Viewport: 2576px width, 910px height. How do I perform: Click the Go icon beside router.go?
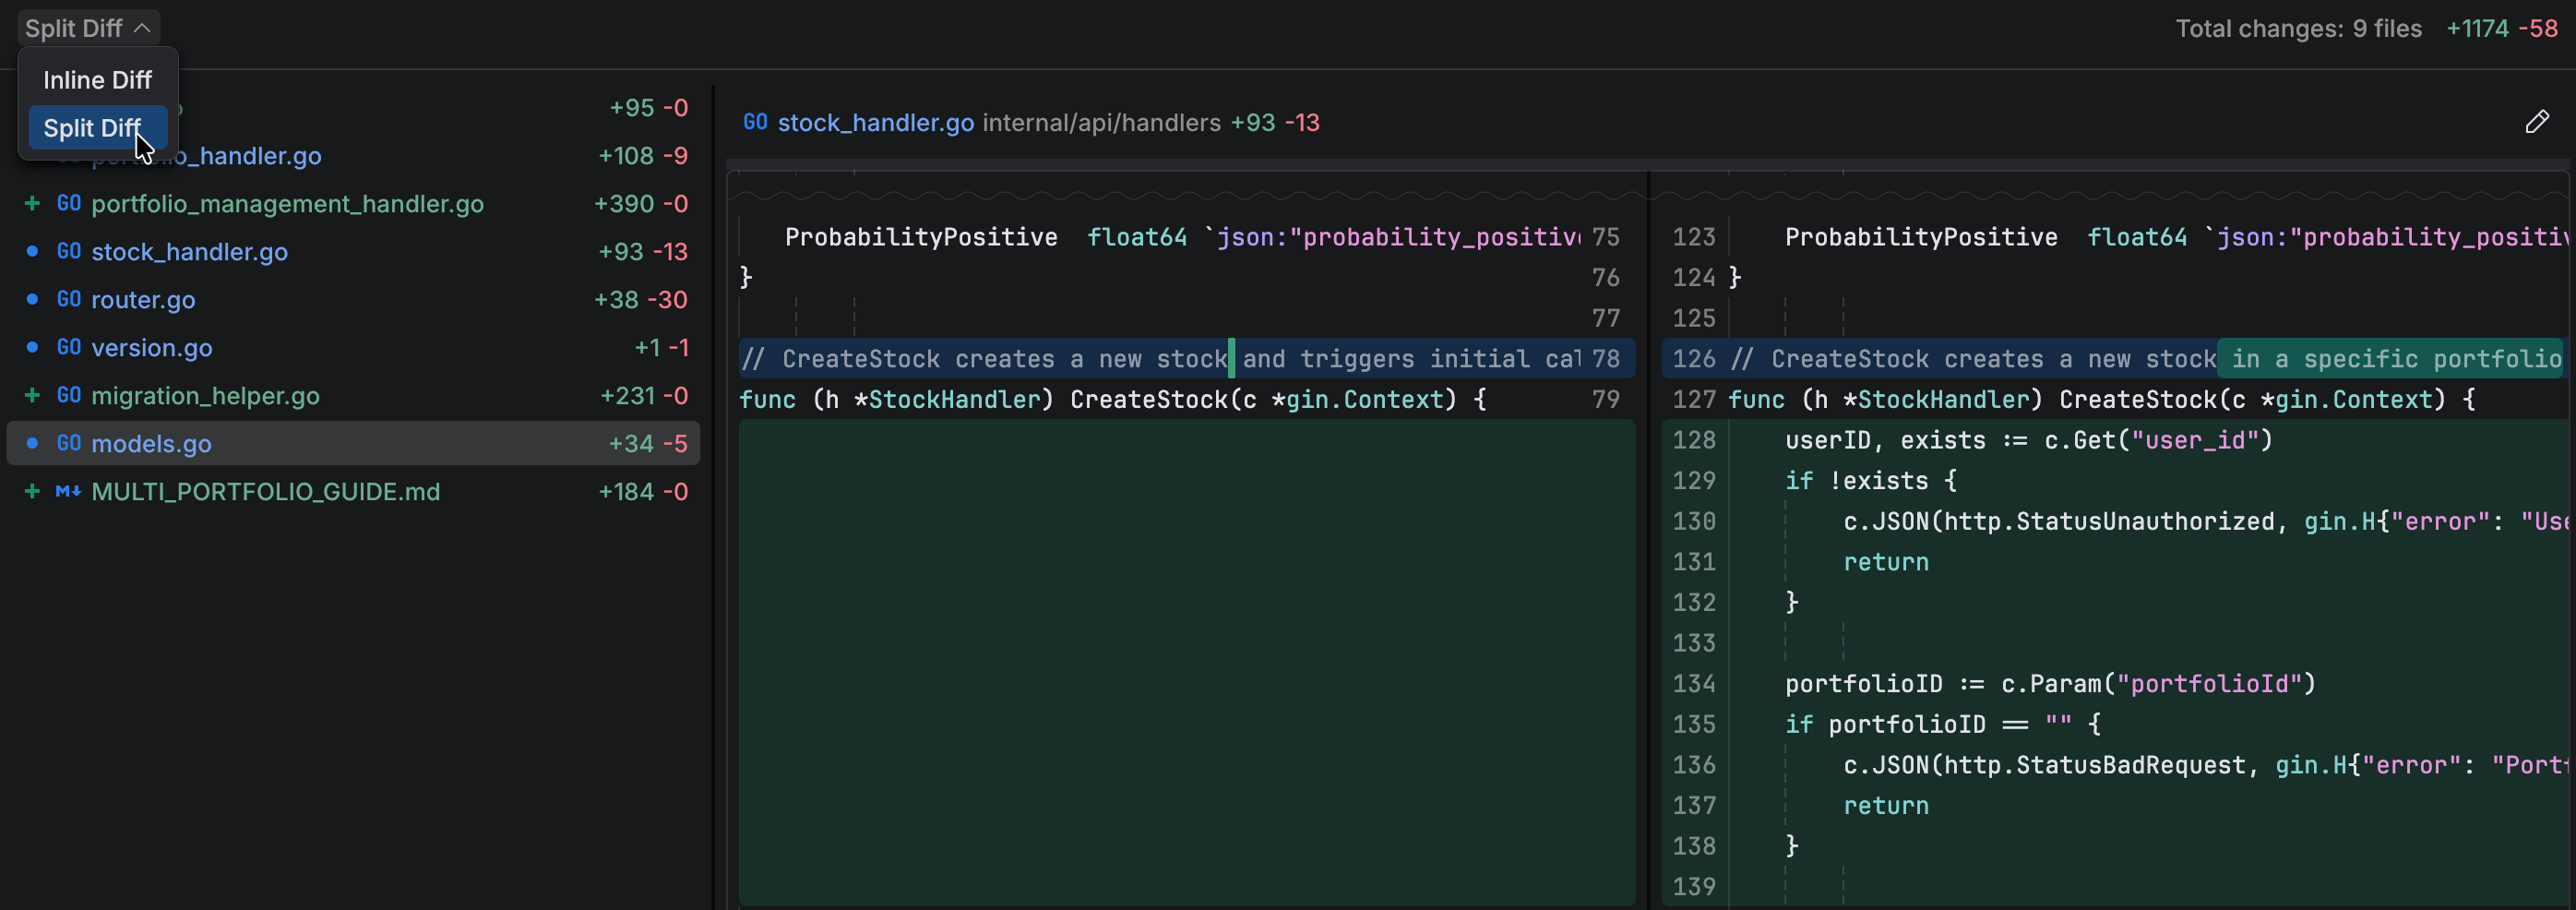tap(69, 299)
